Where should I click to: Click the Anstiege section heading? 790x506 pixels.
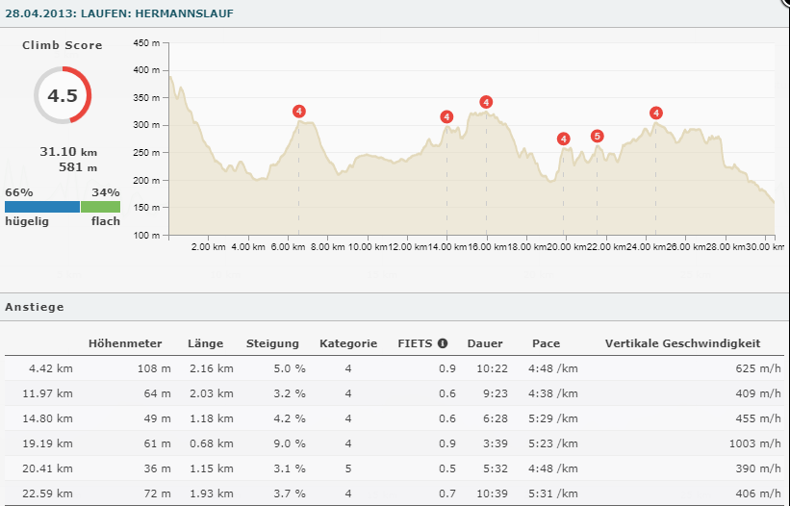pyautogui.click(x=35, y=307)
